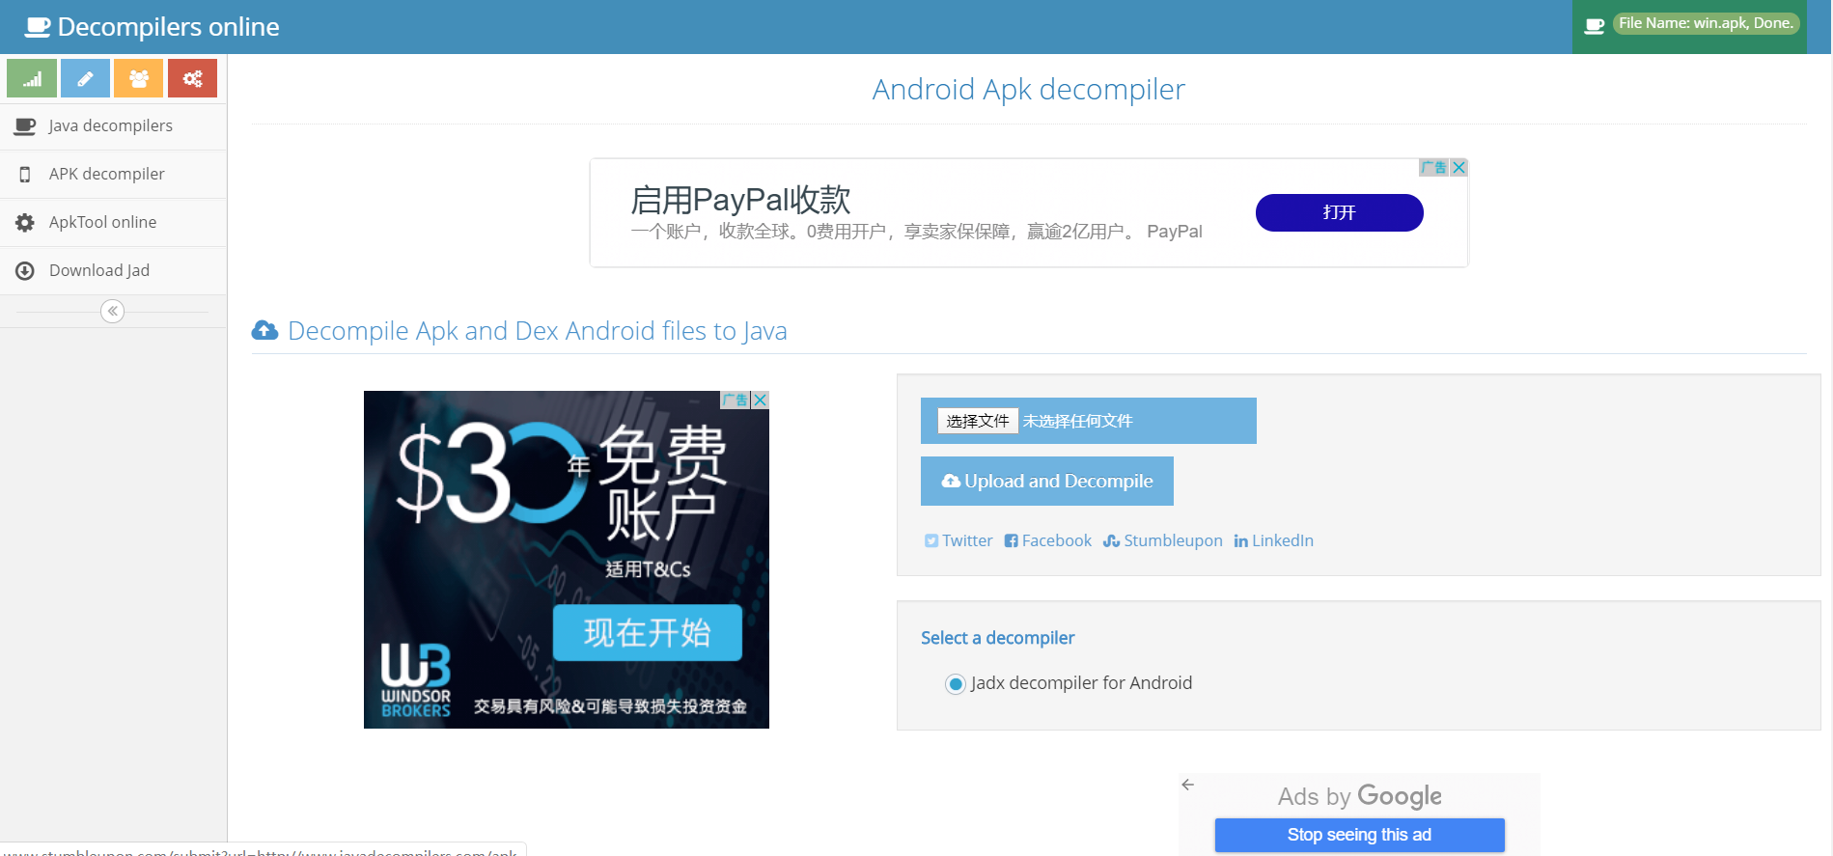Share the page on Stumbleupon
This screenshot has height=856, width=1833.
click(x=1163, y=540)
